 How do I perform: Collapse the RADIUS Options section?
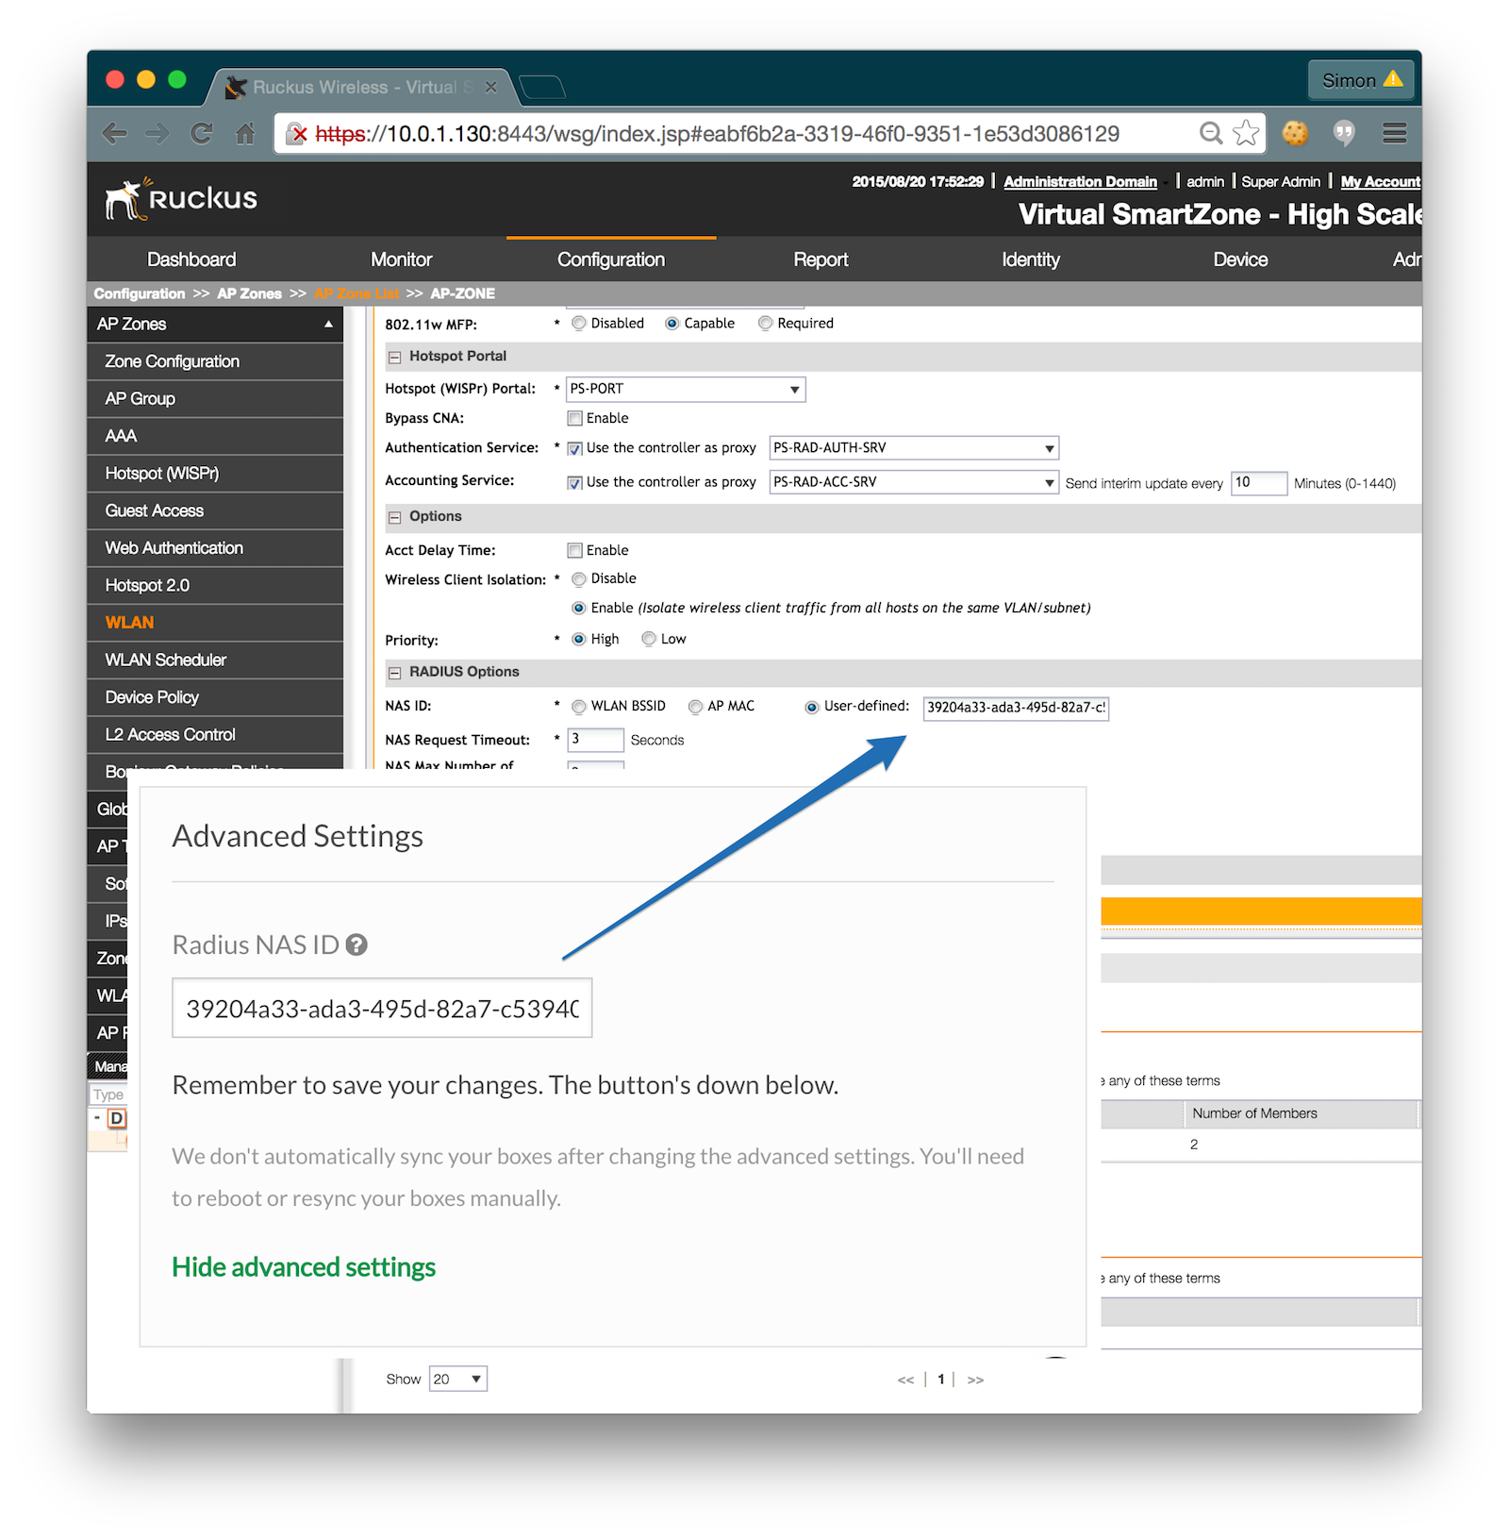pos(395,673)
